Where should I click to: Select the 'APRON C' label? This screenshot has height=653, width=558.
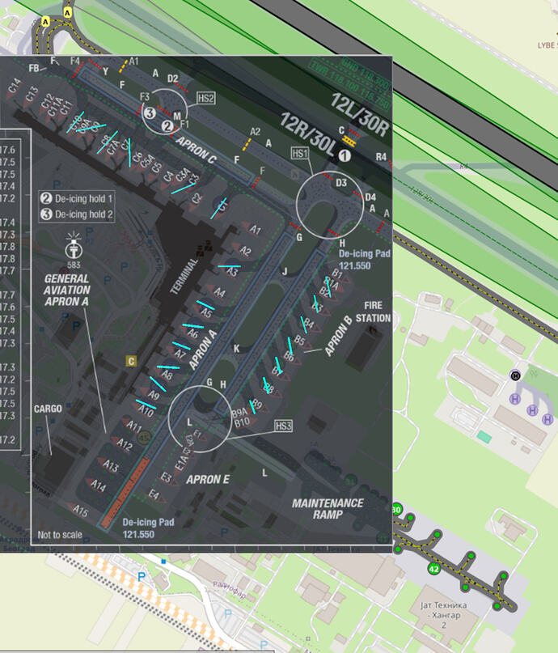196,150
